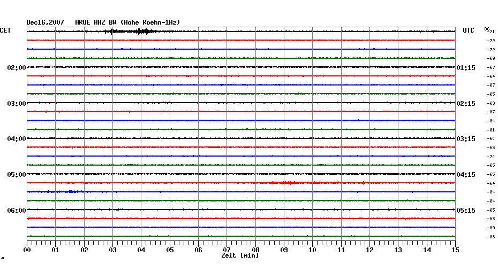Select the 03:00 CET row label
The width and height of the screenshot is (498, 264).
tap(17, 104)
